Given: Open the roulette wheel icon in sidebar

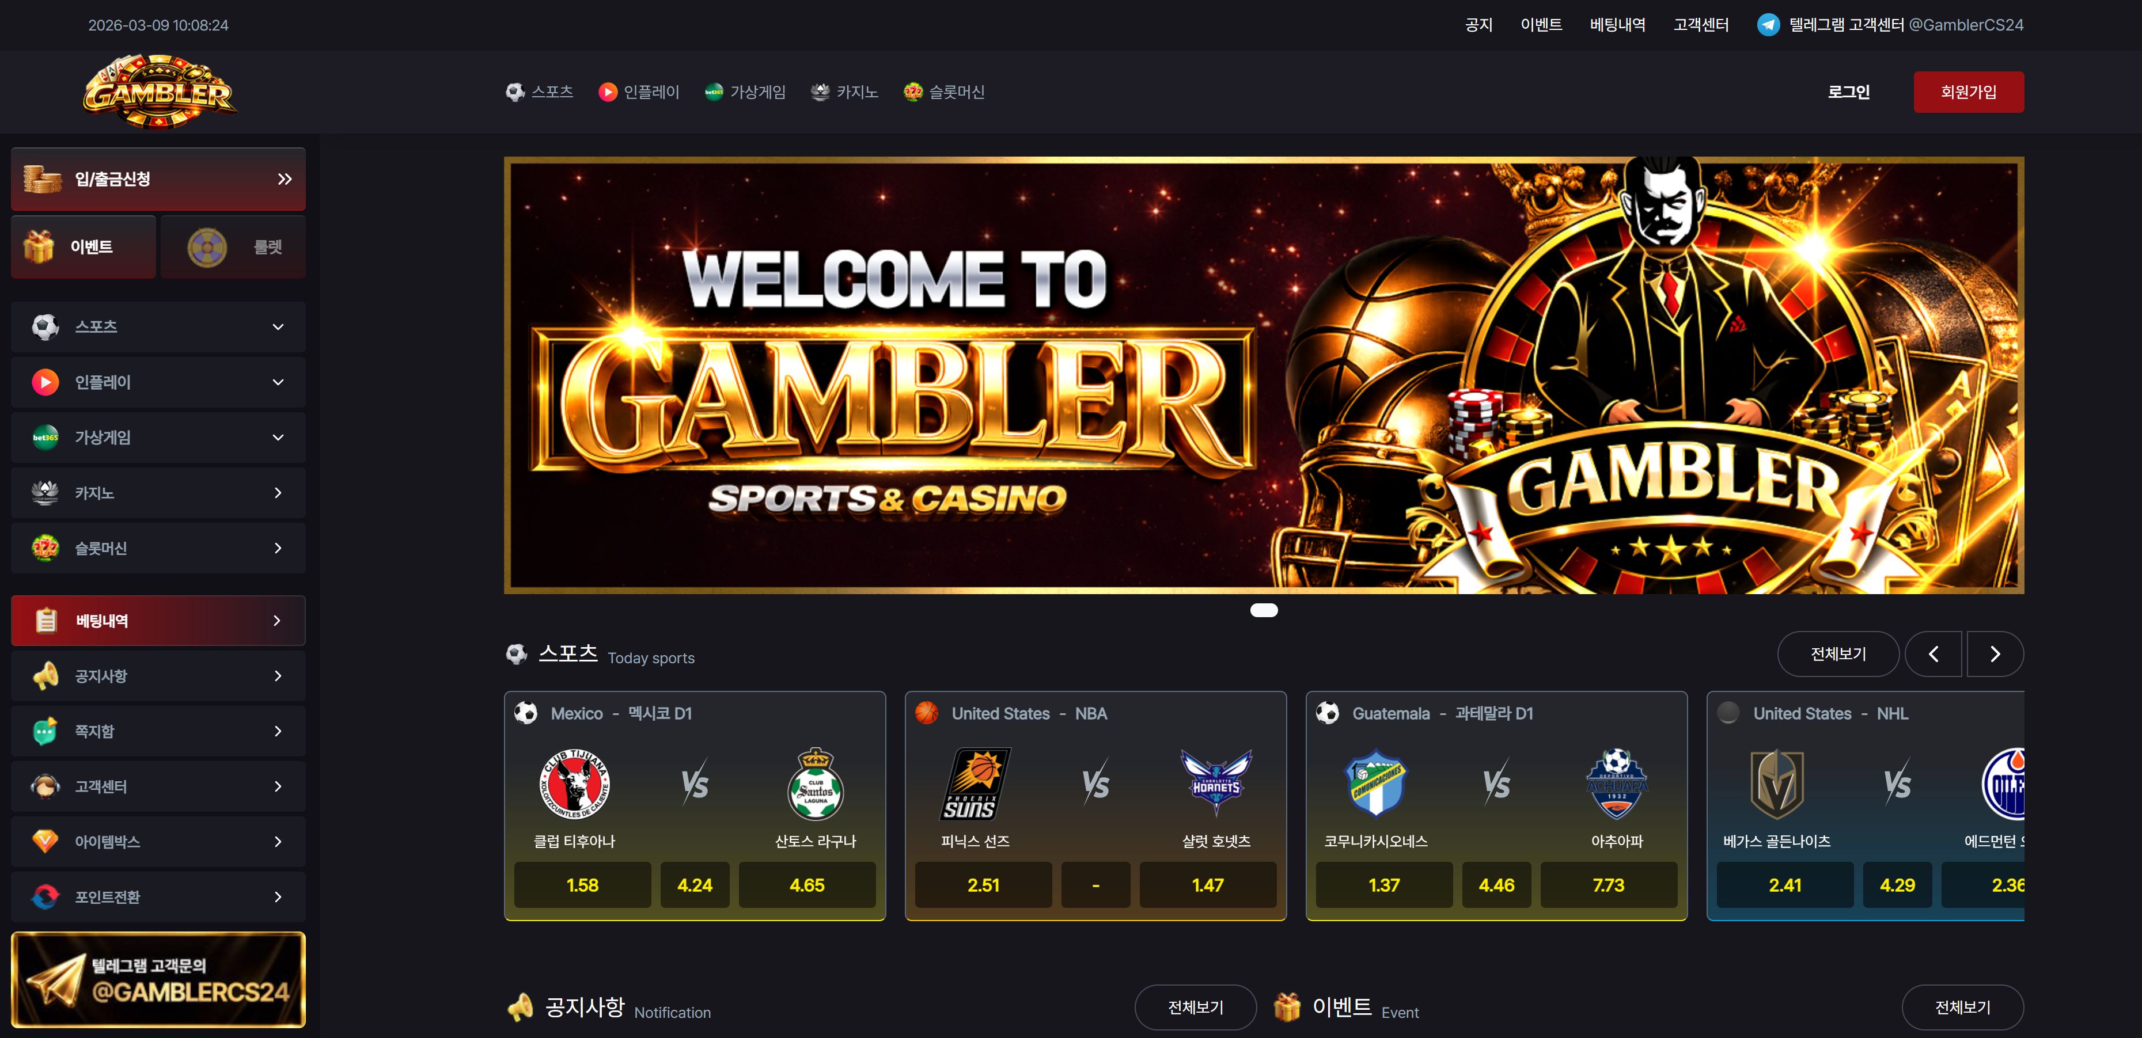Looking at the screenshot, I should [207, 247].
